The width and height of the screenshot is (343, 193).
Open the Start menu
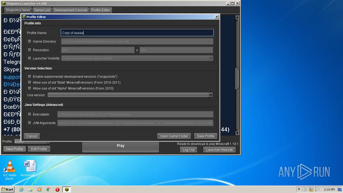[7, 189]
